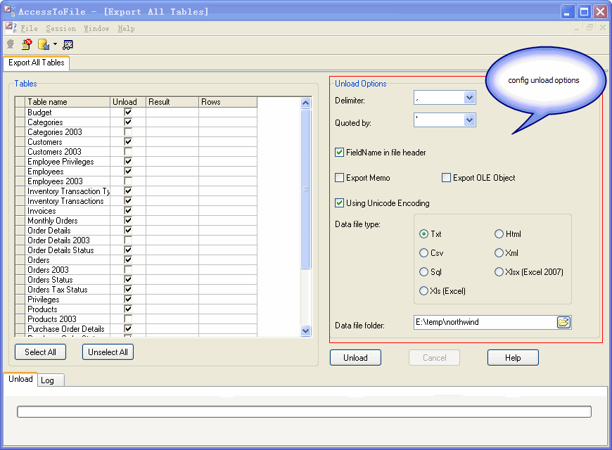
Task: Toggle Using Unicode Encoding checkbox
Action: coord(340,203)
